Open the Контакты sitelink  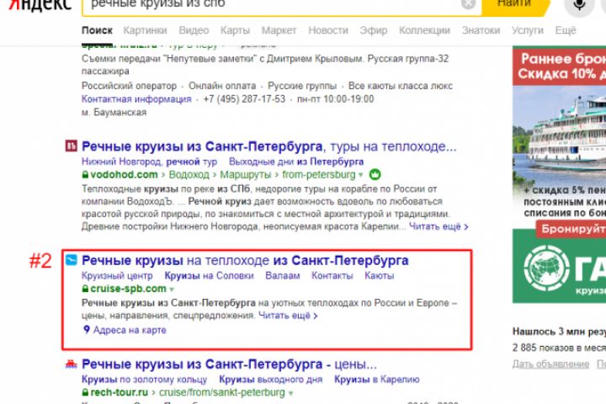tap(332, 276)
